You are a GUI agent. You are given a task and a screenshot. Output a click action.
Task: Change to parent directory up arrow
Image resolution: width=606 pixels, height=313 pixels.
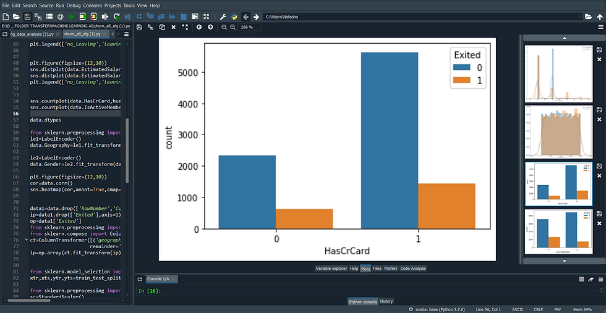pos(599,17)
